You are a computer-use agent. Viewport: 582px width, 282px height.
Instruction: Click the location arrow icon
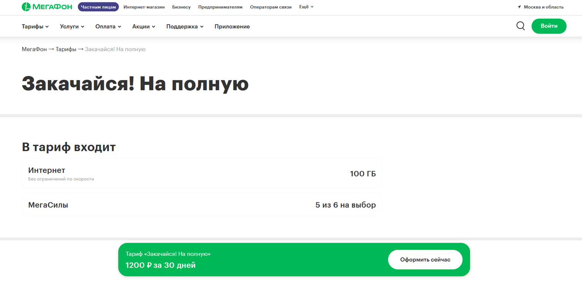[x=519, y=7]
